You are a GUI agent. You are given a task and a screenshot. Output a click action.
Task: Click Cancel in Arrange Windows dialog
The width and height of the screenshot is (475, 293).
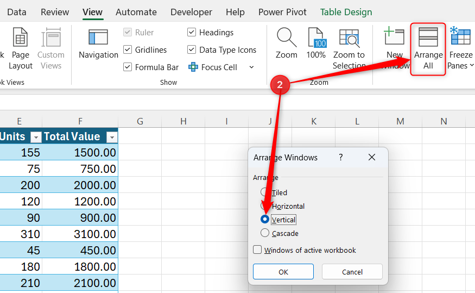(352, 271)
